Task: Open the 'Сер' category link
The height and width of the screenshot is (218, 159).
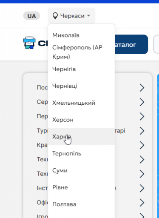Action: [x=42, y=102]
